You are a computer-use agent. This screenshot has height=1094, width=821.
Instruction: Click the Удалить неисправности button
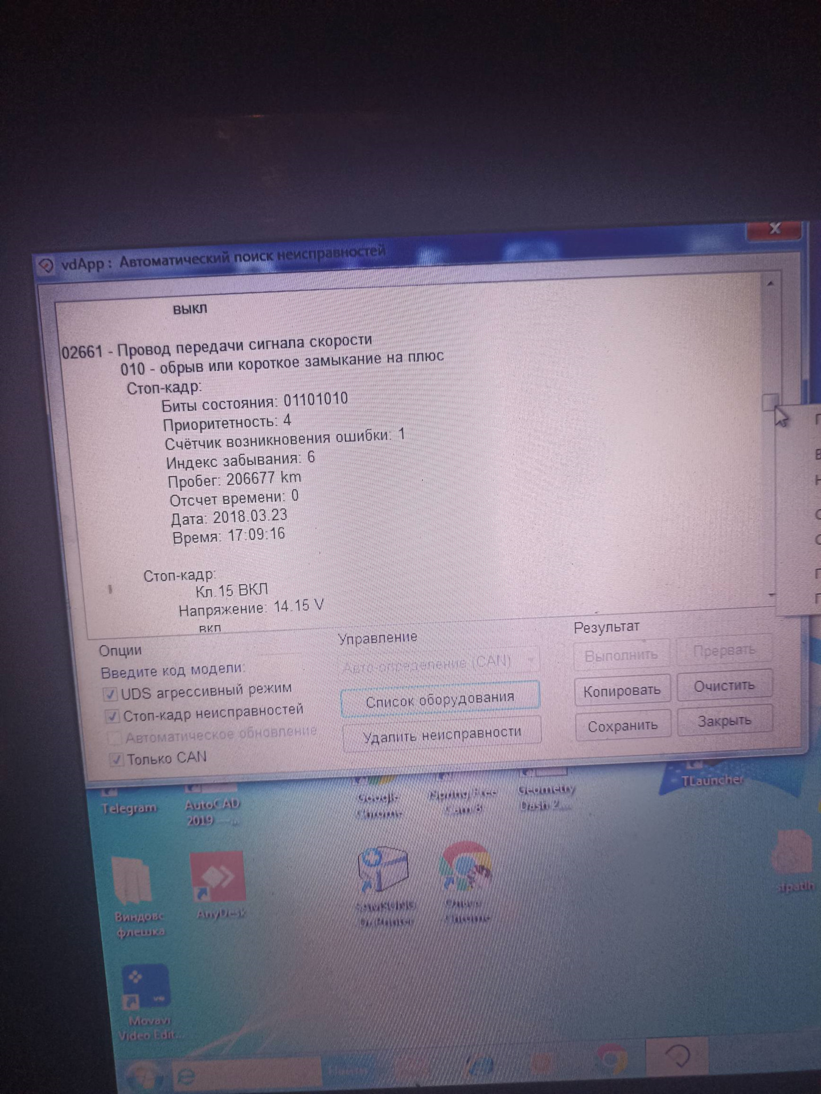point(442,734)
